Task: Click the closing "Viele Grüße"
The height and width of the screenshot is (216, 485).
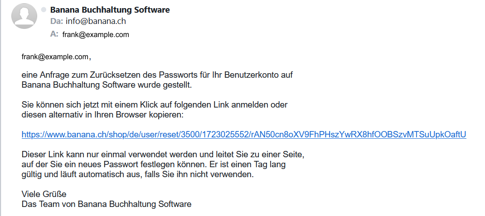Action: (x=44, y=194)
